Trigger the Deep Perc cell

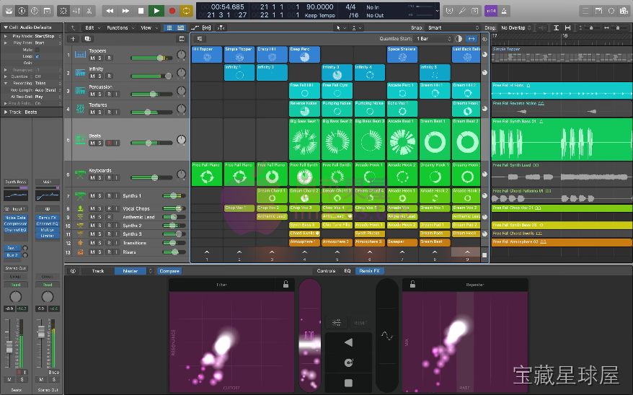(x=304, y=55)
